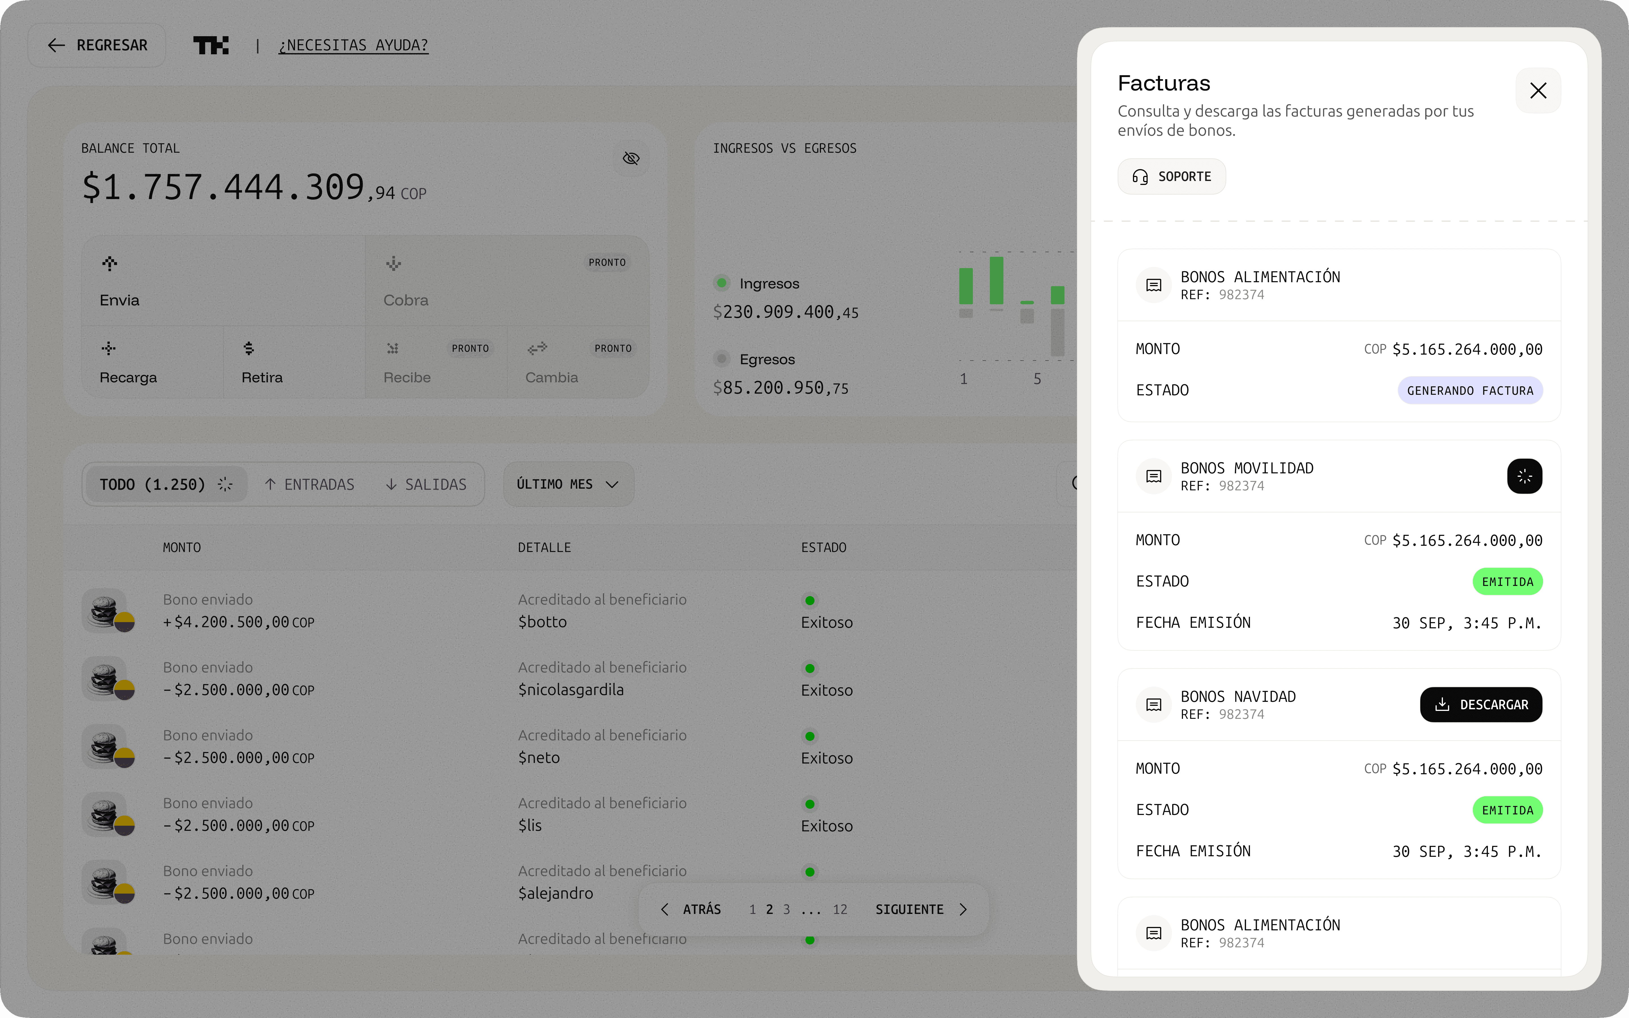Click the Emitida badge on Bonos Navidad
Image resolution: width=1629 pixels, height=1018 pixels.
point(1508,810)
